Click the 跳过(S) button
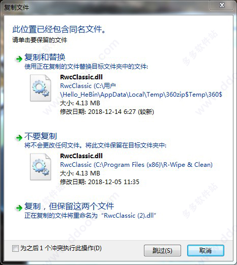The height and width of the screenshot is (265, 237). [162, 250]
